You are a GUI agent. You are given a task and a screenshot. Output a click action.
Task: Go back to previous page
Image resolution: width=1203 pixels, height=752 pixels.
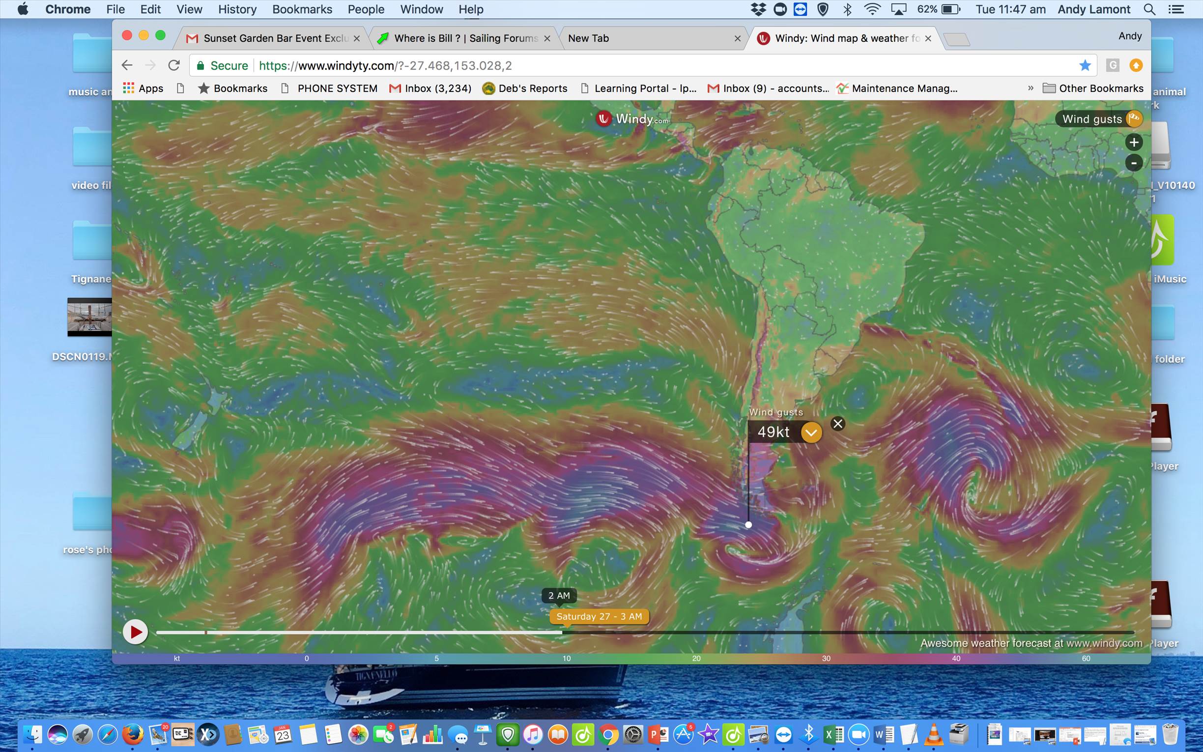pos(127,66)
